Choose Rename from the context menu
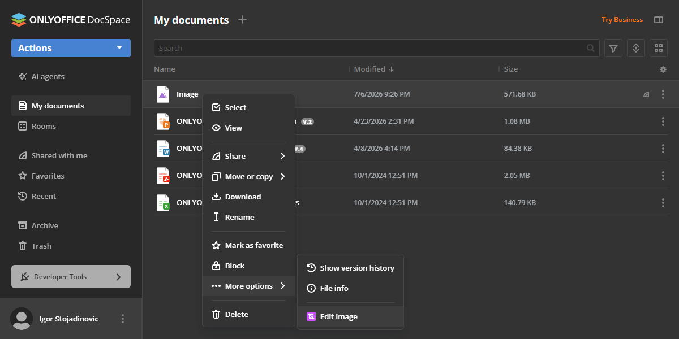Screen dimensions: 679x339 [x=248, y=217]
